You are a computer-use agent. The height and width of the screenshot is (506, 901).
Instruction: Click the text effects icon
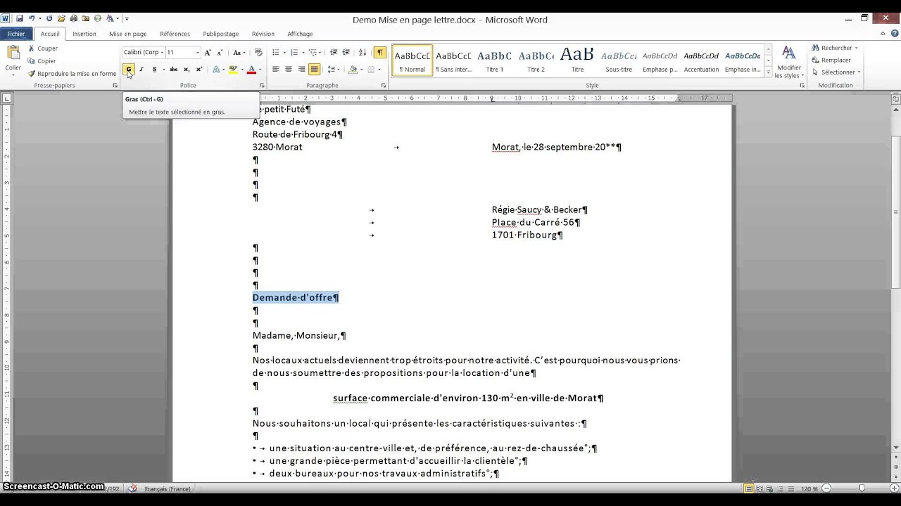coord(216,70)
